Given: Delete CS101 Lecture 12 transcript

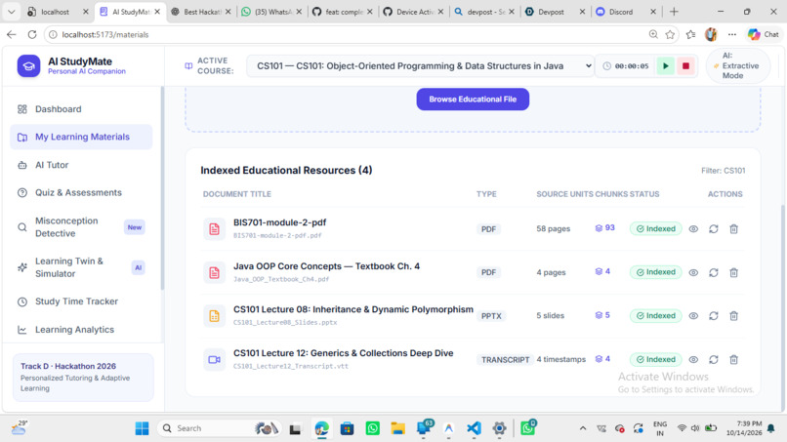Looking at the screenshot, I should (x=733, y=359).
